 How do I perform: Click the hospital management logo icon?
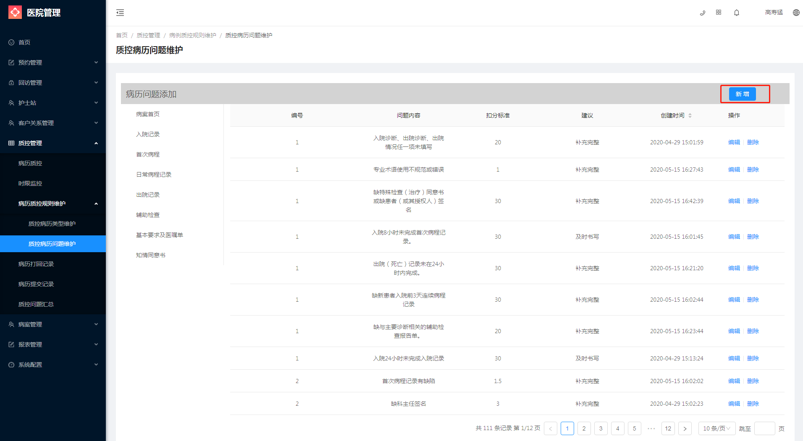(x=15, y=13)
